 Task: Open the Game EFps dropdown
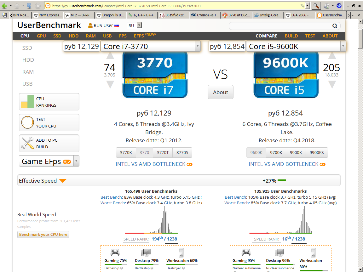coord(76,161)
